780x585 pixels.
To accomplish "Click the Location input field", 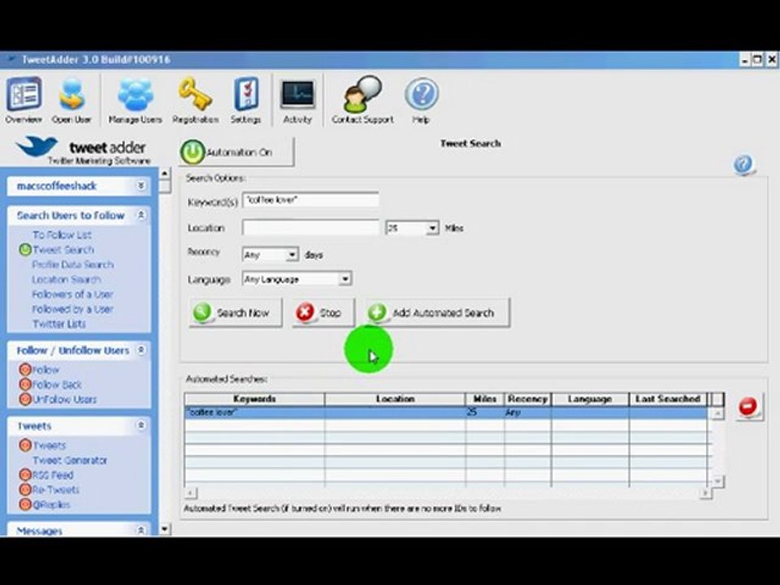I will click(x=310, y=227).
